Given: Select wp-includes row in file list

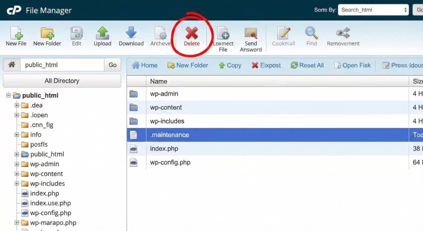Looking at the screenshot, I should (275, 121).
